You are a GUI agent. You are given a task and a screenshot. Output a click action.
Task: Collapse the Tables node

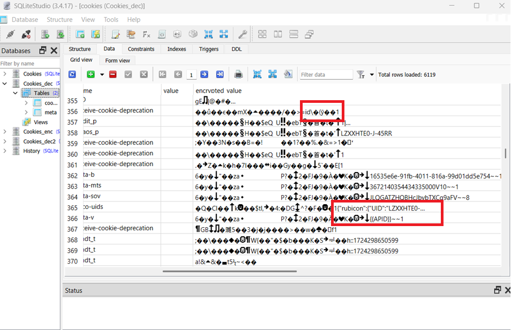pyautogui.click(x=16, y=93)
